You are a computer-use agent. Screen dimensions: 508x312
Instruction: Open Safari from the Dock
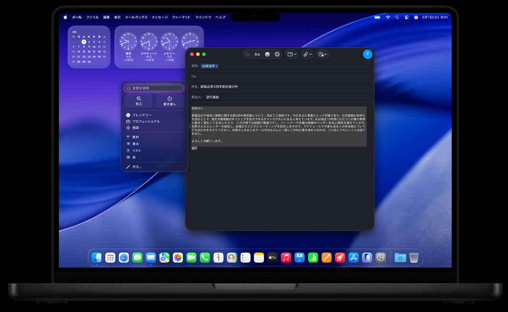(x=124, y=258)
